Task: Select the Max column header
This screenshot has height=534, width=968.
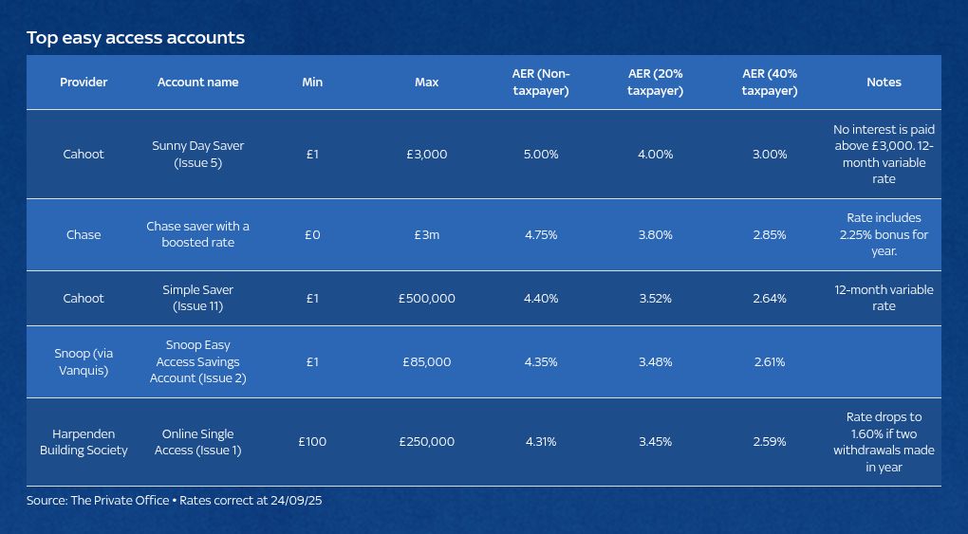Action: point(426,83)
